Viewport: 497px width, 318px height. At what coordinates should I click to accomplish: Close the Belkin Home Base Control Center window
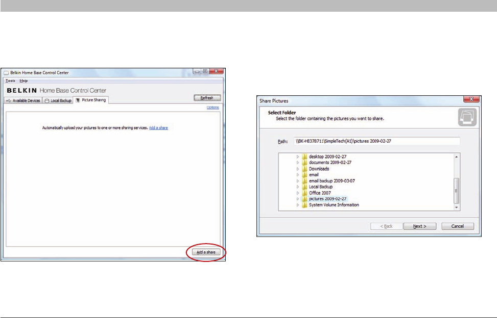point(216,71)
